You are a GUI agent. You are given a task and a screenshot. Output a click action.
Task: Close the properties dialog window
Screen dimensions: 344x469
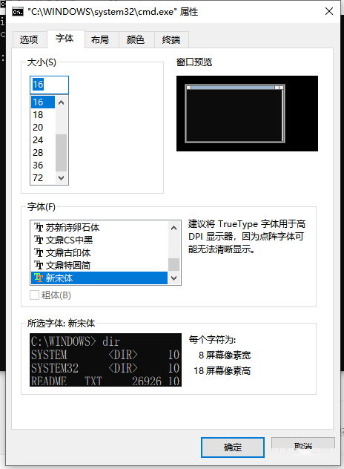point(329,11)
